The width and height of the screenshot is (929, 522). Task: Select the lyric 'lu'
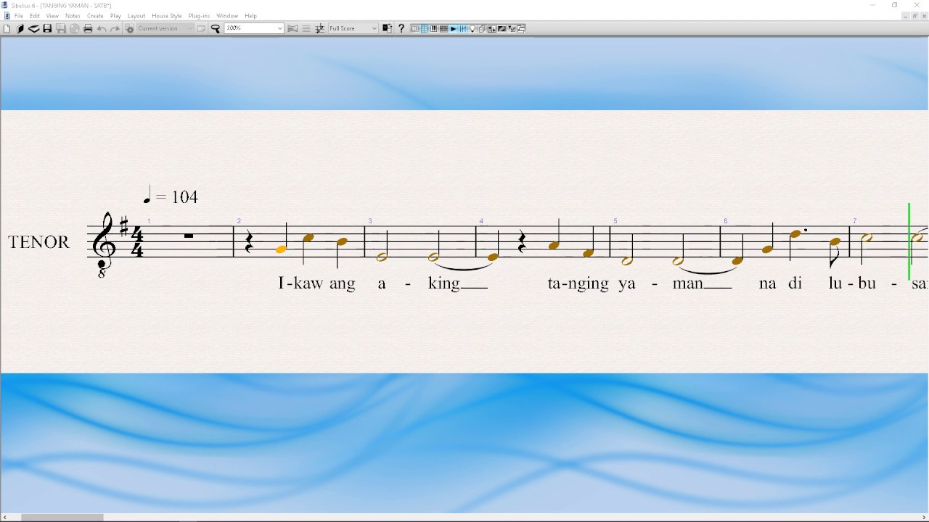pyautogui.click(x=835, y=283)
